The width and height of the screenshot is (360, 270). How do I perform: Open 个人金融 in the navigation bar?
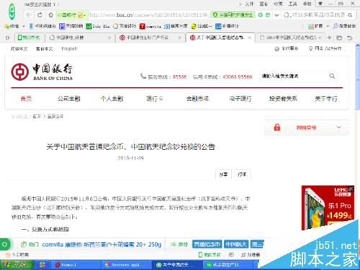[112, 99]
